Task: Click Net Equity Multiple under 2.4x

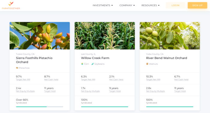Action: pos(25,91)
